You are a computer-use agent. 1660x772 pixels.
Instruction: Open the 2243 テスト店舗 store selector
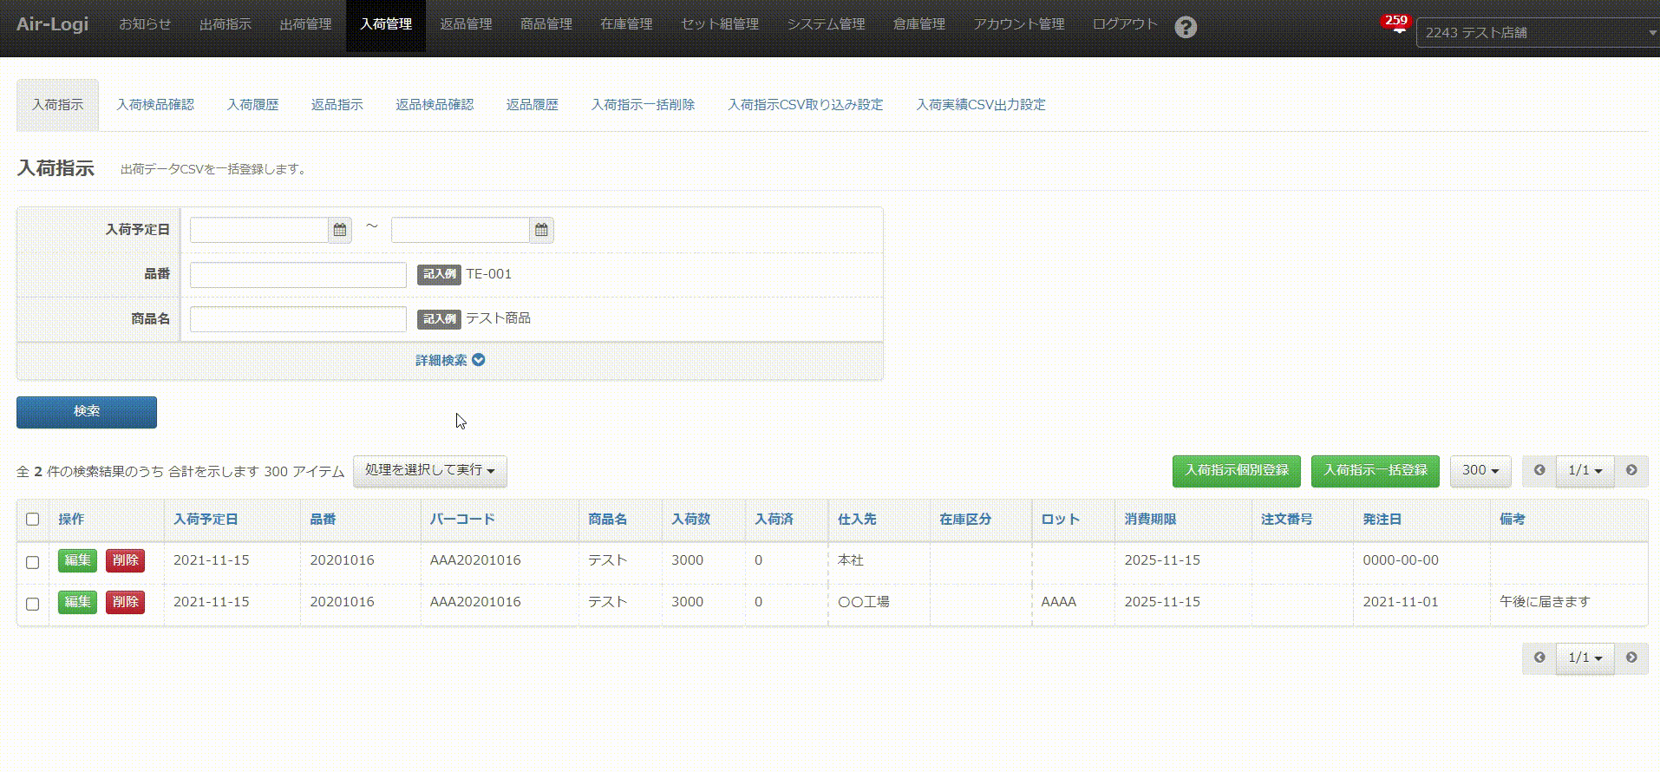pyautogui.click(x=1537, y=33)
